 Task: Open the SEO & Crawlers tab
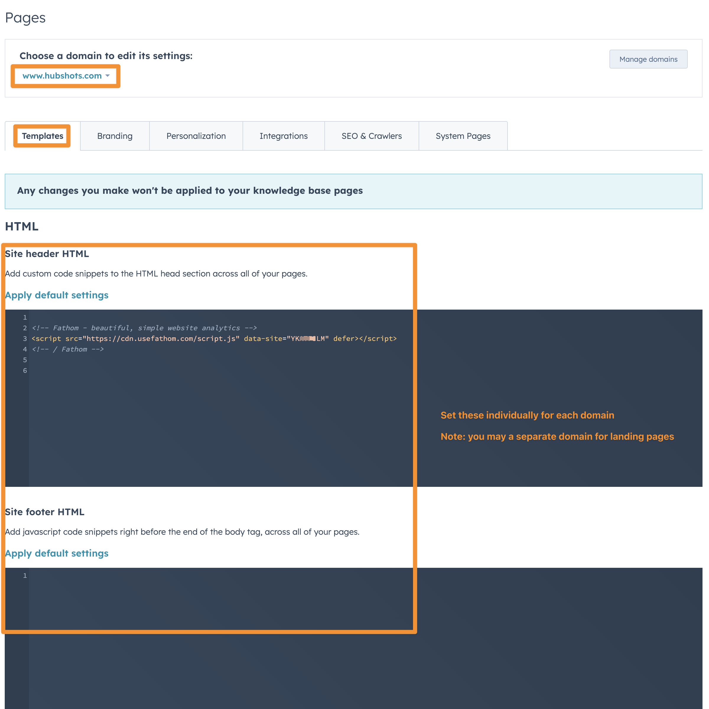[371, 136]
